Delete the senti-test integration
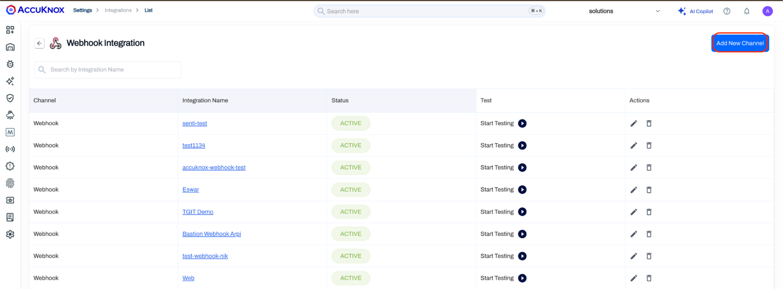The width and height of the screenshot is (783, 289). pyautogui.click(x=649, y=124)
